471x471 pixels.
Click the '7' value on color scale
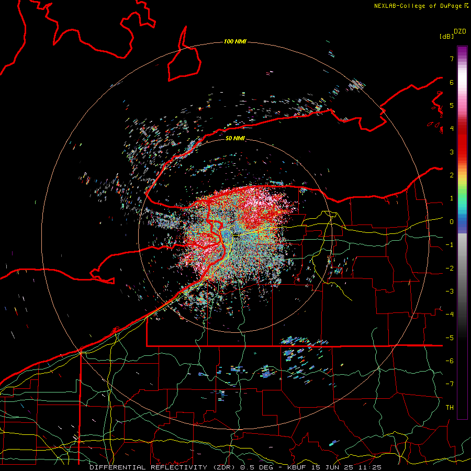[452, 59]
